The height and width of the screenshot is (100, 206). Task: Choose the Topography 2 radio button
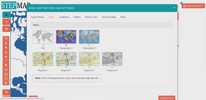89,45
